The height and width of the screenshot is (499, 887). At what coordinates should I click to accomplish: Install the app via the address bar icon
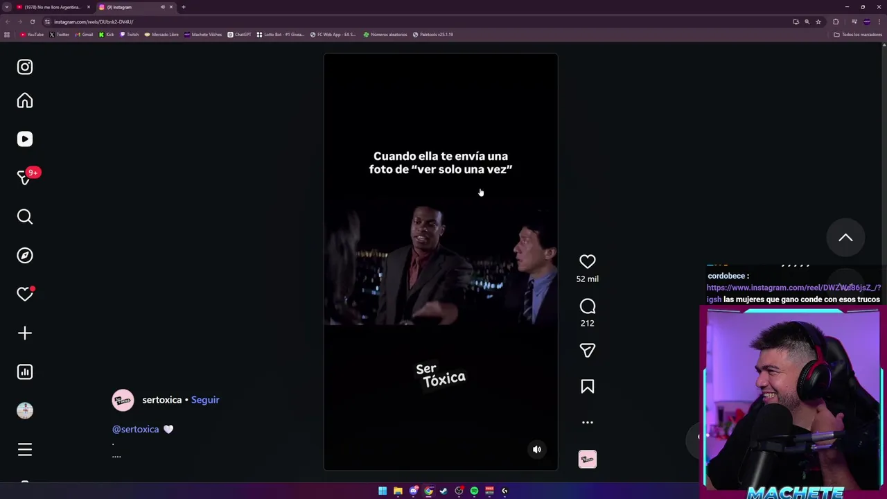[x=796, y=21]
